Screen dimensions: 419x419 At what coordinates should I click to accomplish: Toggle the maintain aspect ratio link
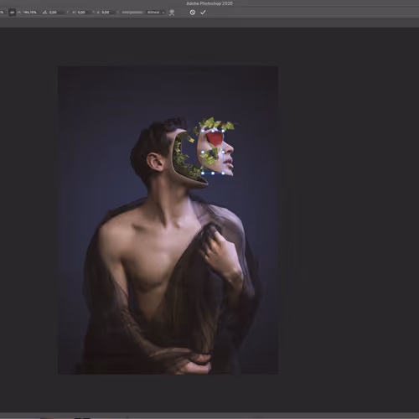pyautogui.click(x=12, y=13)
